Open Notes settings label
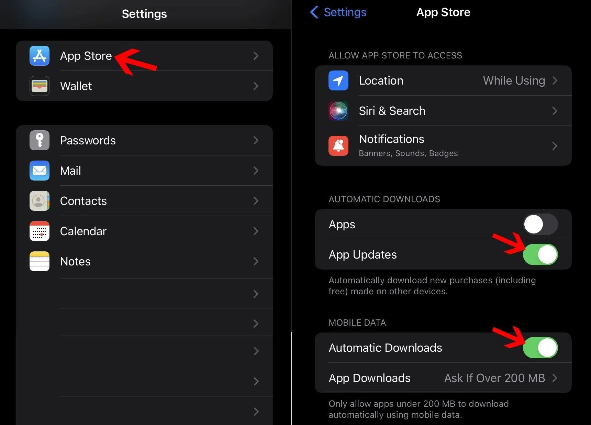This screenshot has width=591, height=425. (75, 261)
